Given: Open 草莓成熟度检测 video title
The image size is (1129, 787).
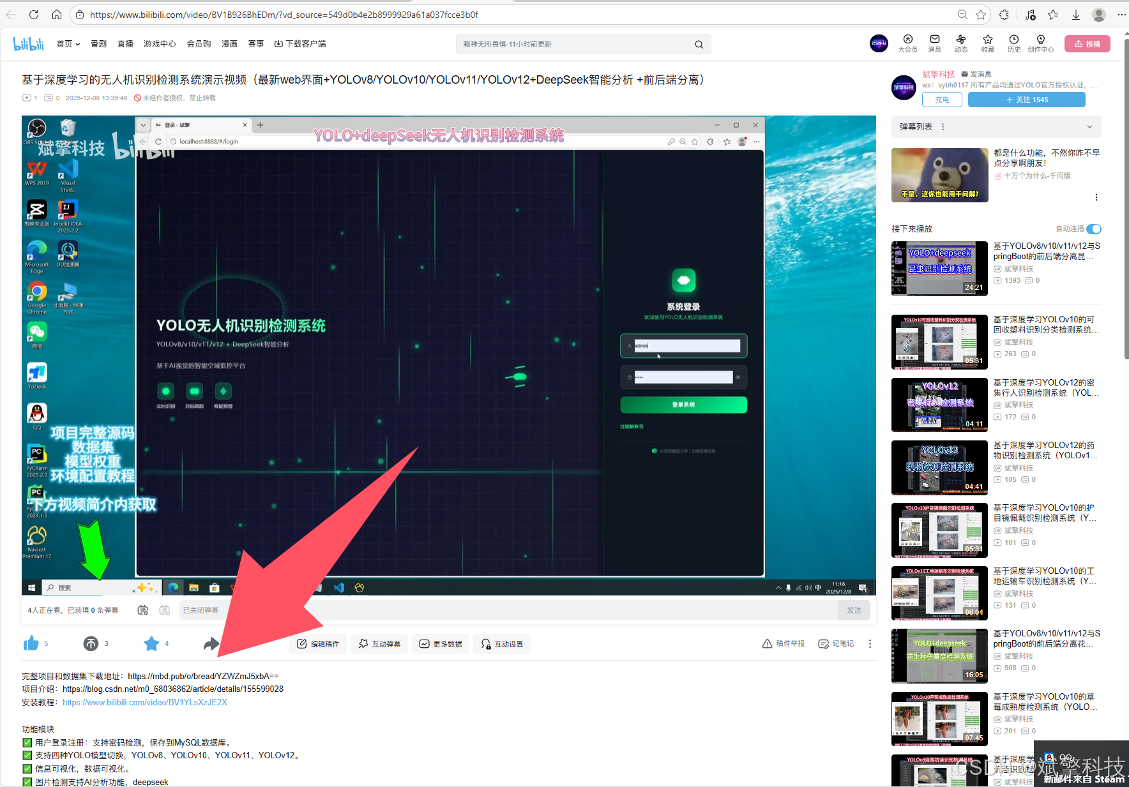Looking at the screenshot, I should (x=1045, y=701).
